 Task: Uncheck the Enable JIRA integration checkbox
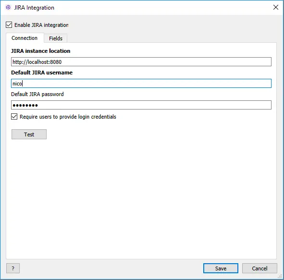click(x=9, y=25)
